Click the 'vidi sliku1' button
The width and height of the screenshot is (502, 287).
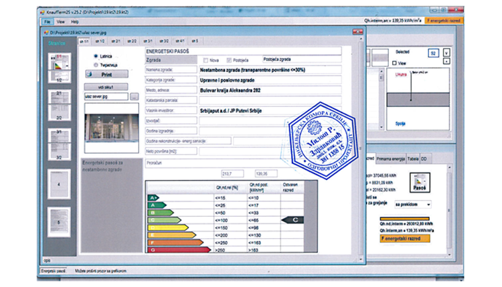tap(106, 87)
